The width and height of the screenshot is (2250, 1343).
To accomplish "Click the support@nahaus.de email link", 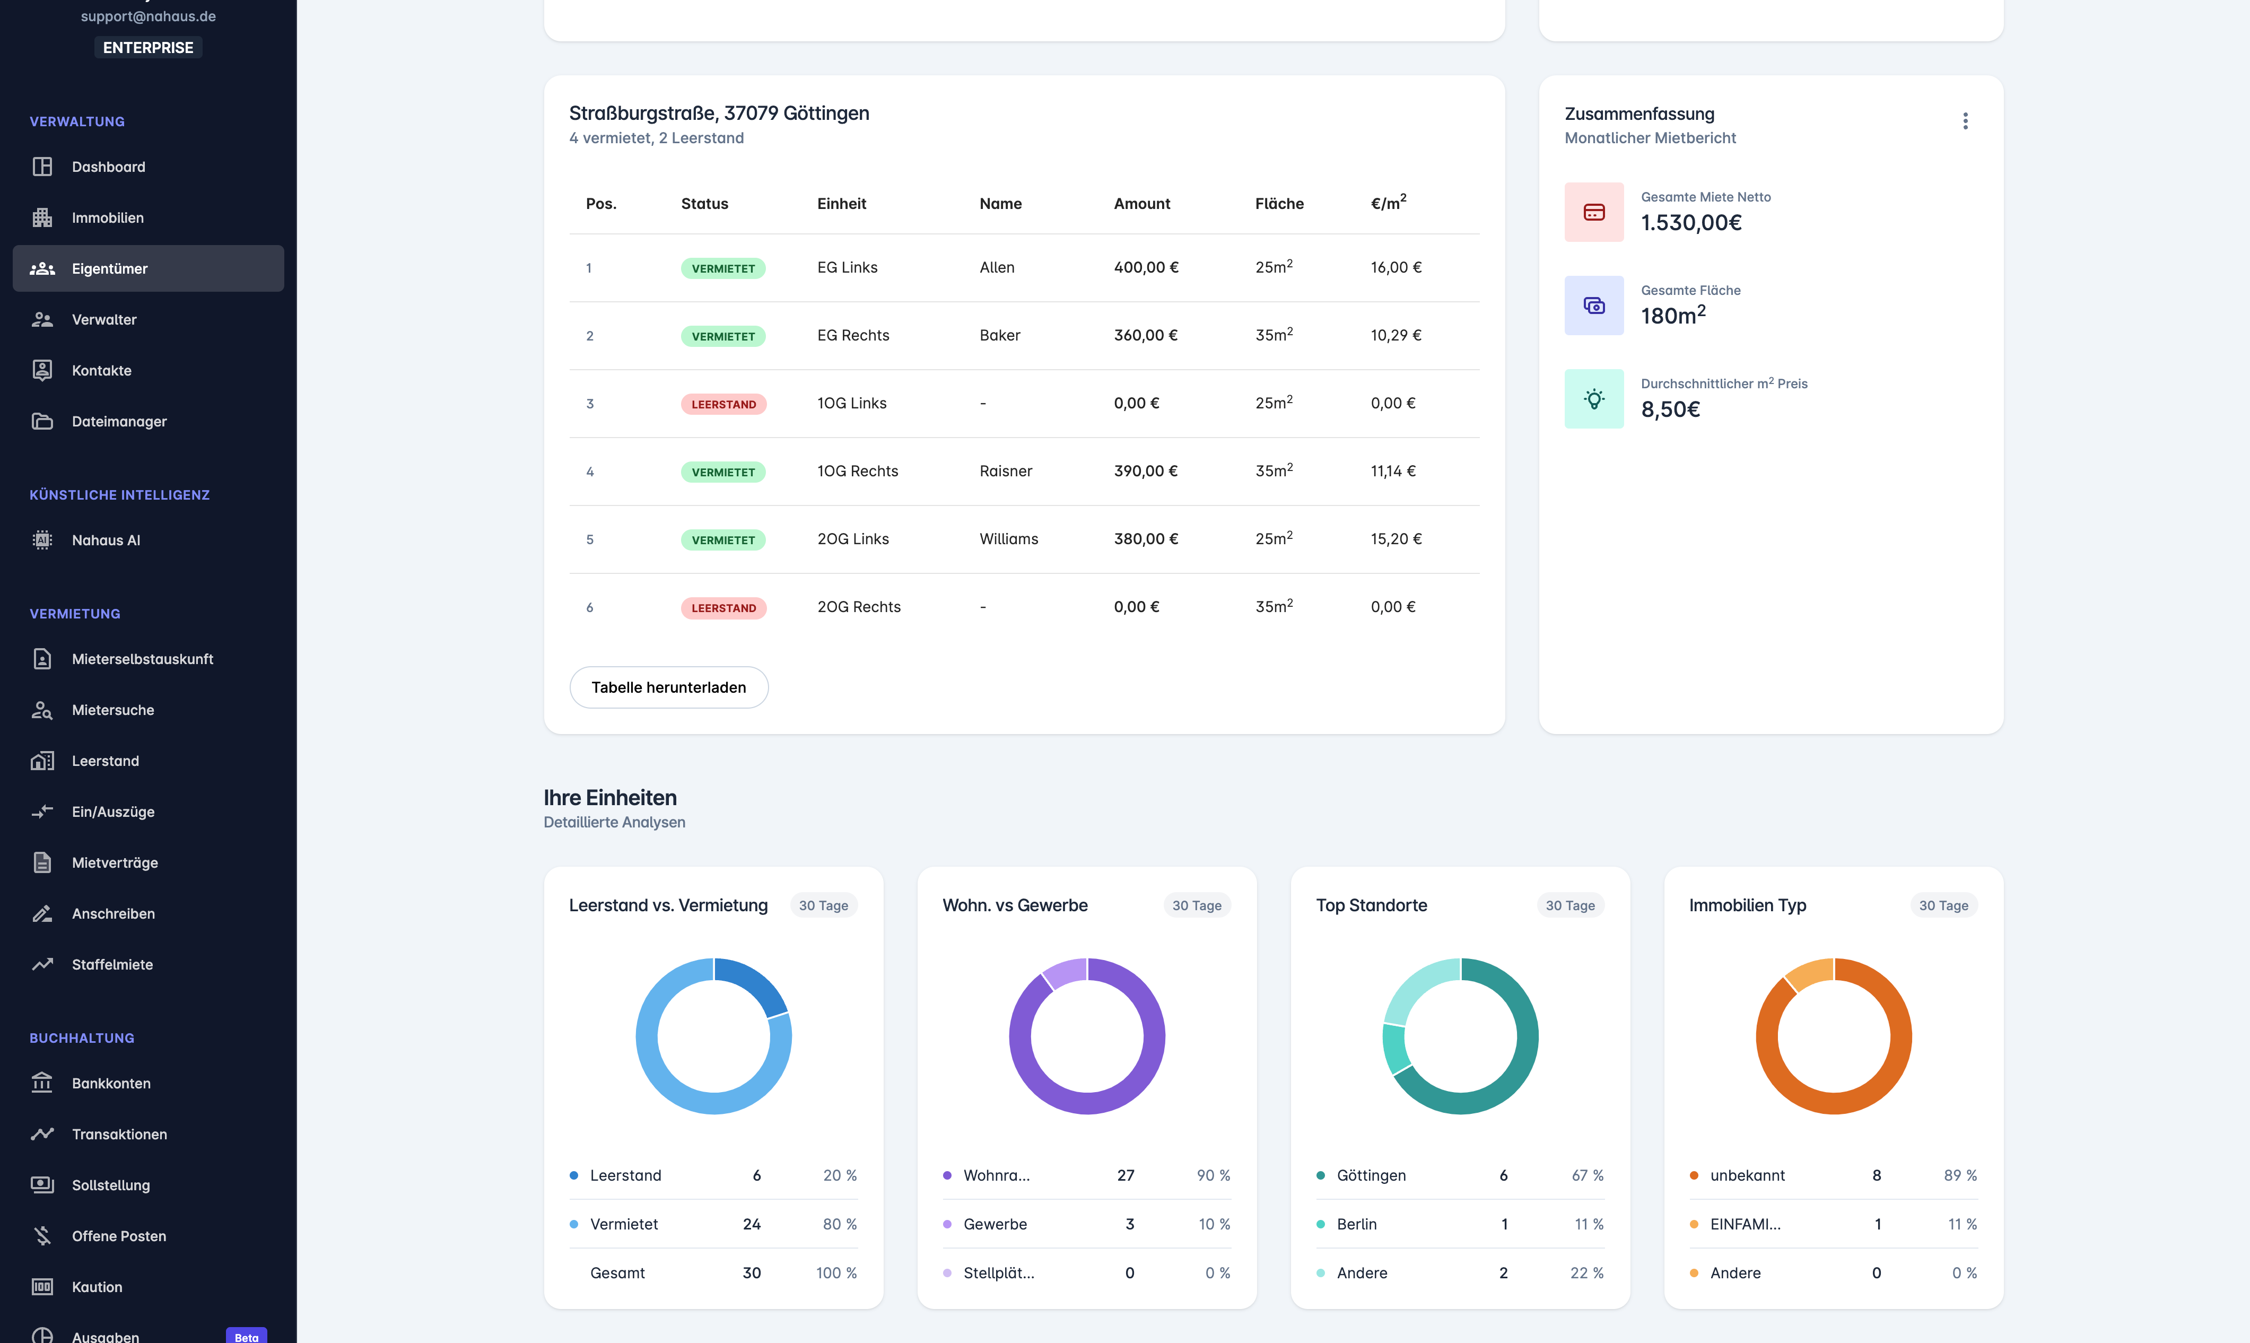I will [x=149, y=15].
